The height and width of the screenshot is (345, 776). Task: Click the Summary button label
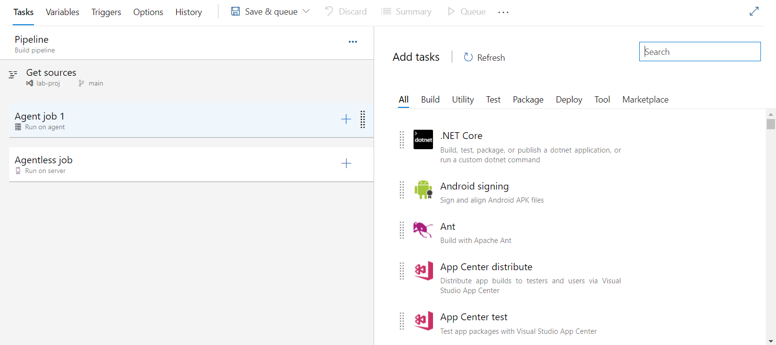[414, 12]
